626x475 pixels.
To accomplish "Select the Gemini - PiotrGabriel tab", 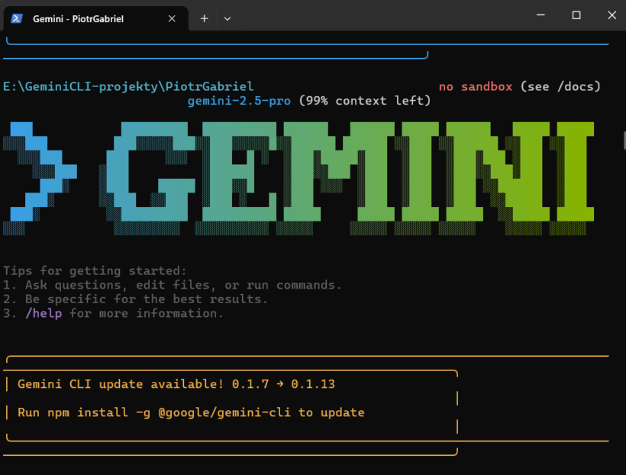I will click(96, 19).
